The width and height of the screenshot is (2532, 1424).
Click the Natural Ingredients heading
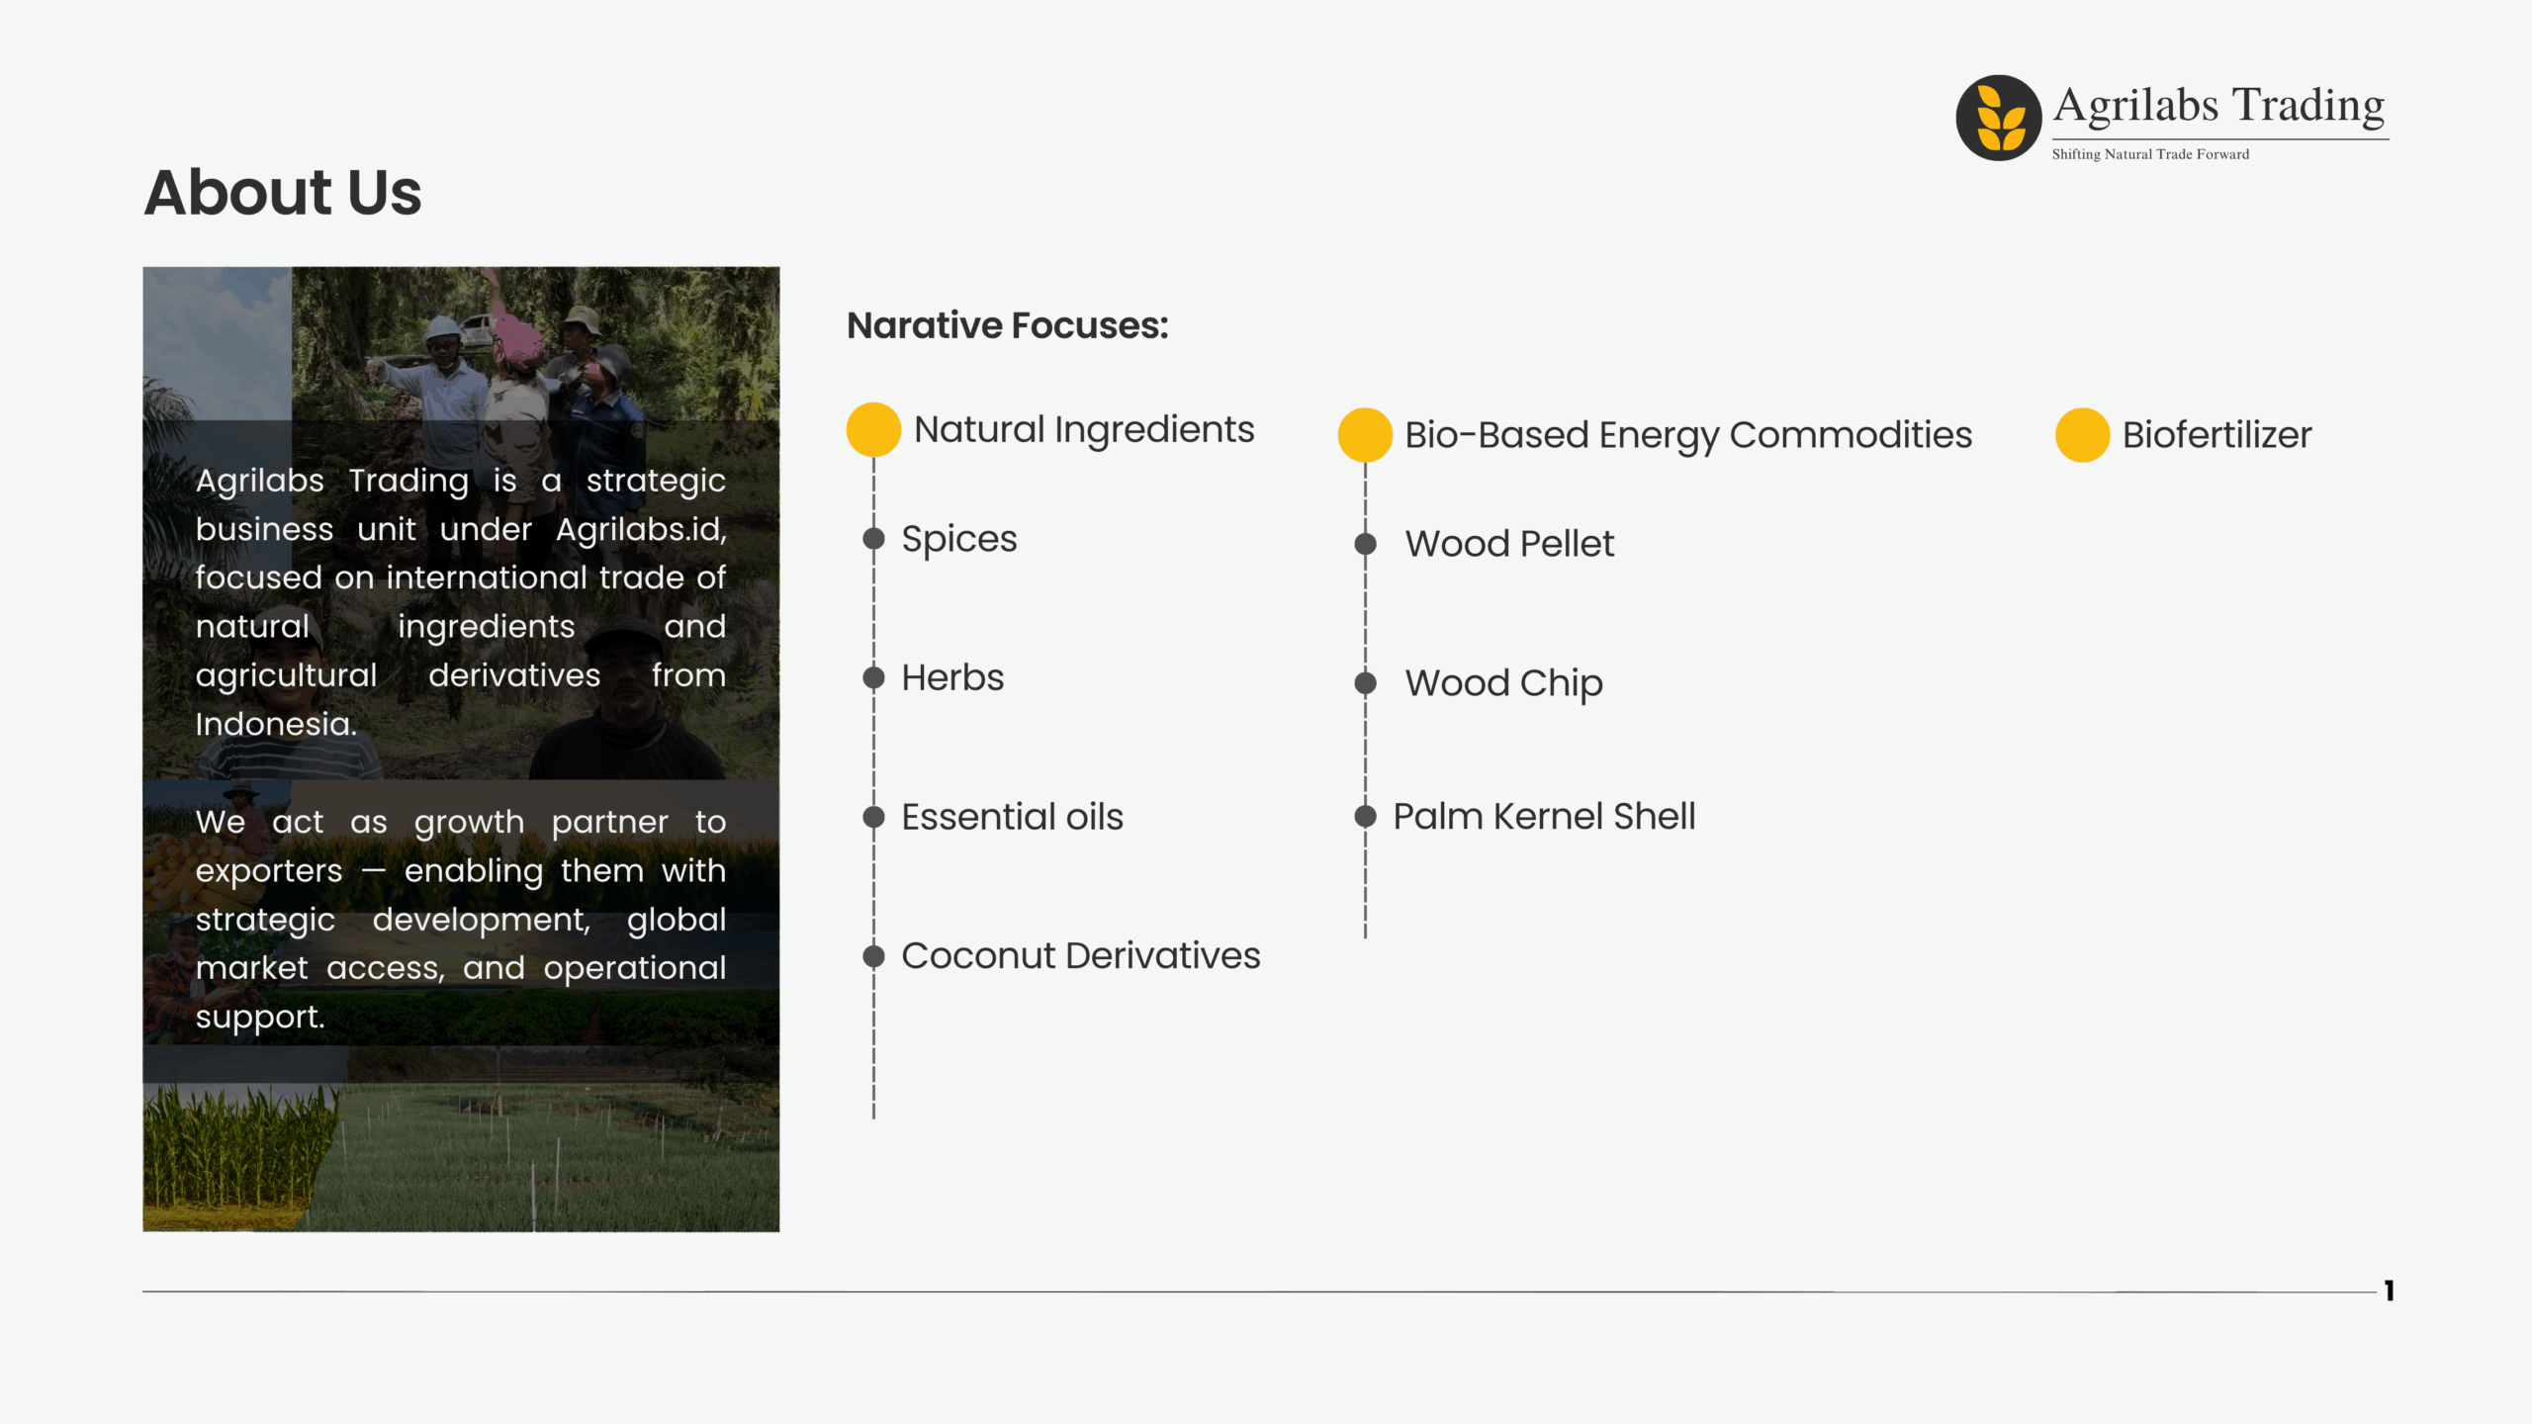(x=1084, y=429)
